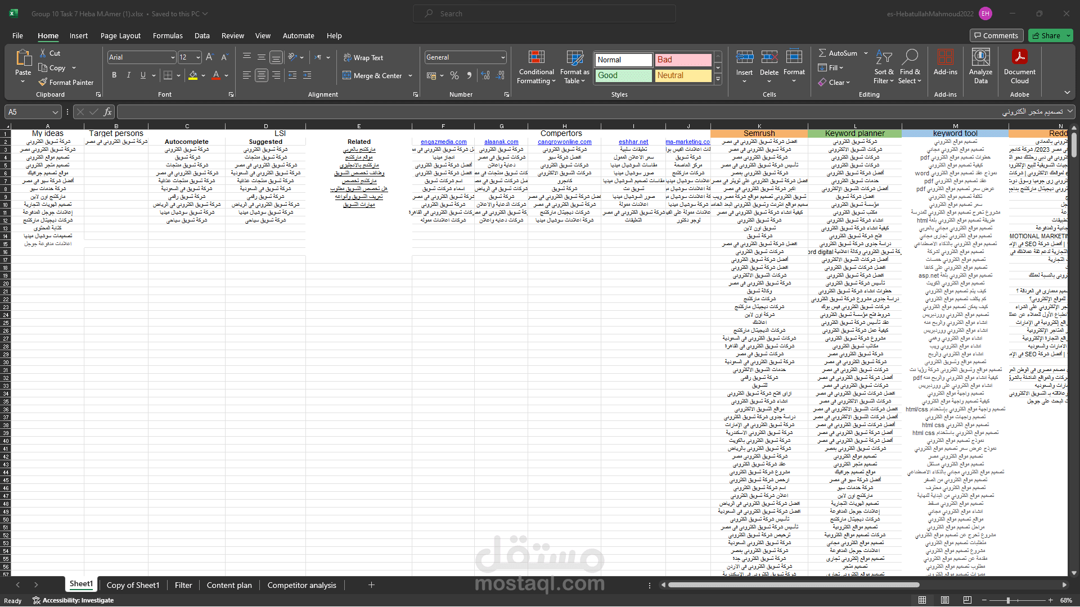Switch to Page Break Preview view
1080x607 pixels.
pos(967,600)
